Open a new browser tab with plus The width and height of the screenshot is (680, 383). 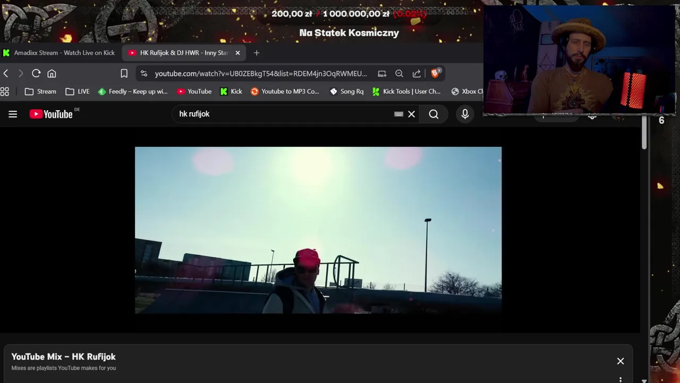[257, 53]
